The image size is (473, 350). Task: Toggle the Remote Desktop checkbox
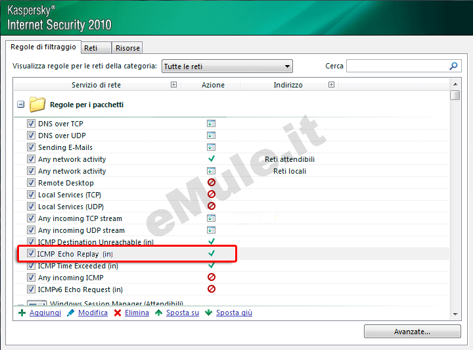point(31,182)
